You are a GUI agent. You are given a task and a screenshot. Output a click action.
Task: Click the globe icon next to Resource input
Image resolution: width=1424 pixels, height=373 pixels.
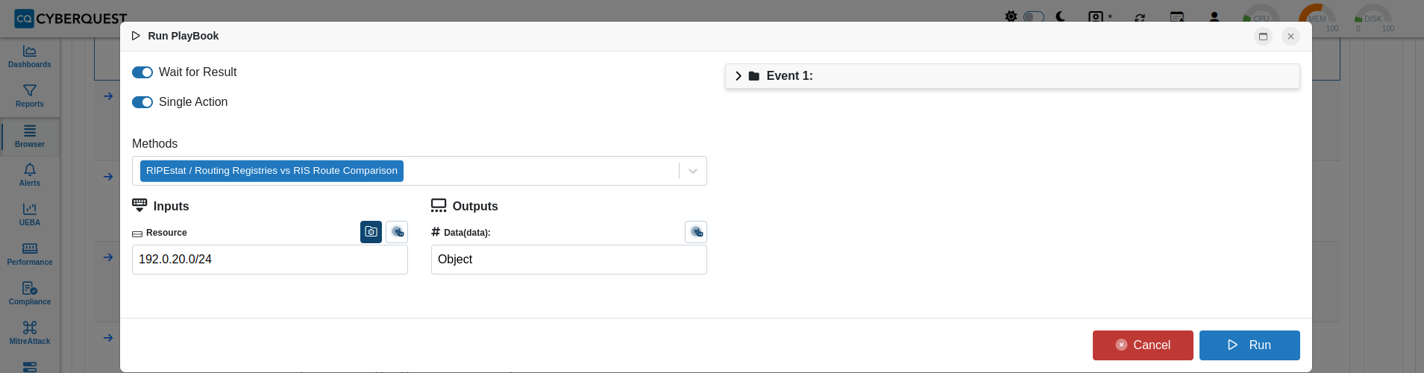[x=397, y=232]
